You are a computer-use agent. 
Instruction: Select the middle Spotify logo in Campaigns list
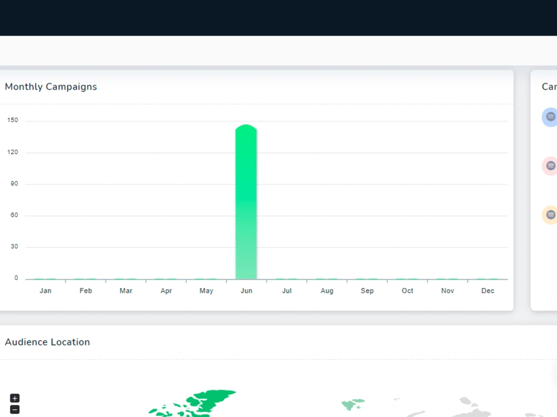click(550, 166)
